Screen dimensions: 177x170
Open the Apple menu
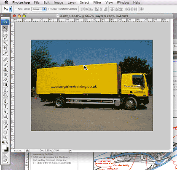pyautogui.click(x=6, y=3)
